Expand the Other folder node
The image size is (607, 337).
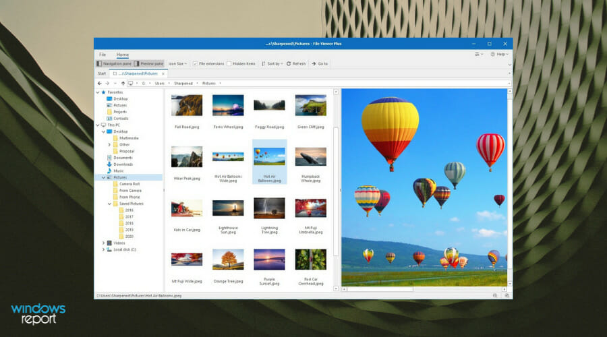point(109,145)
